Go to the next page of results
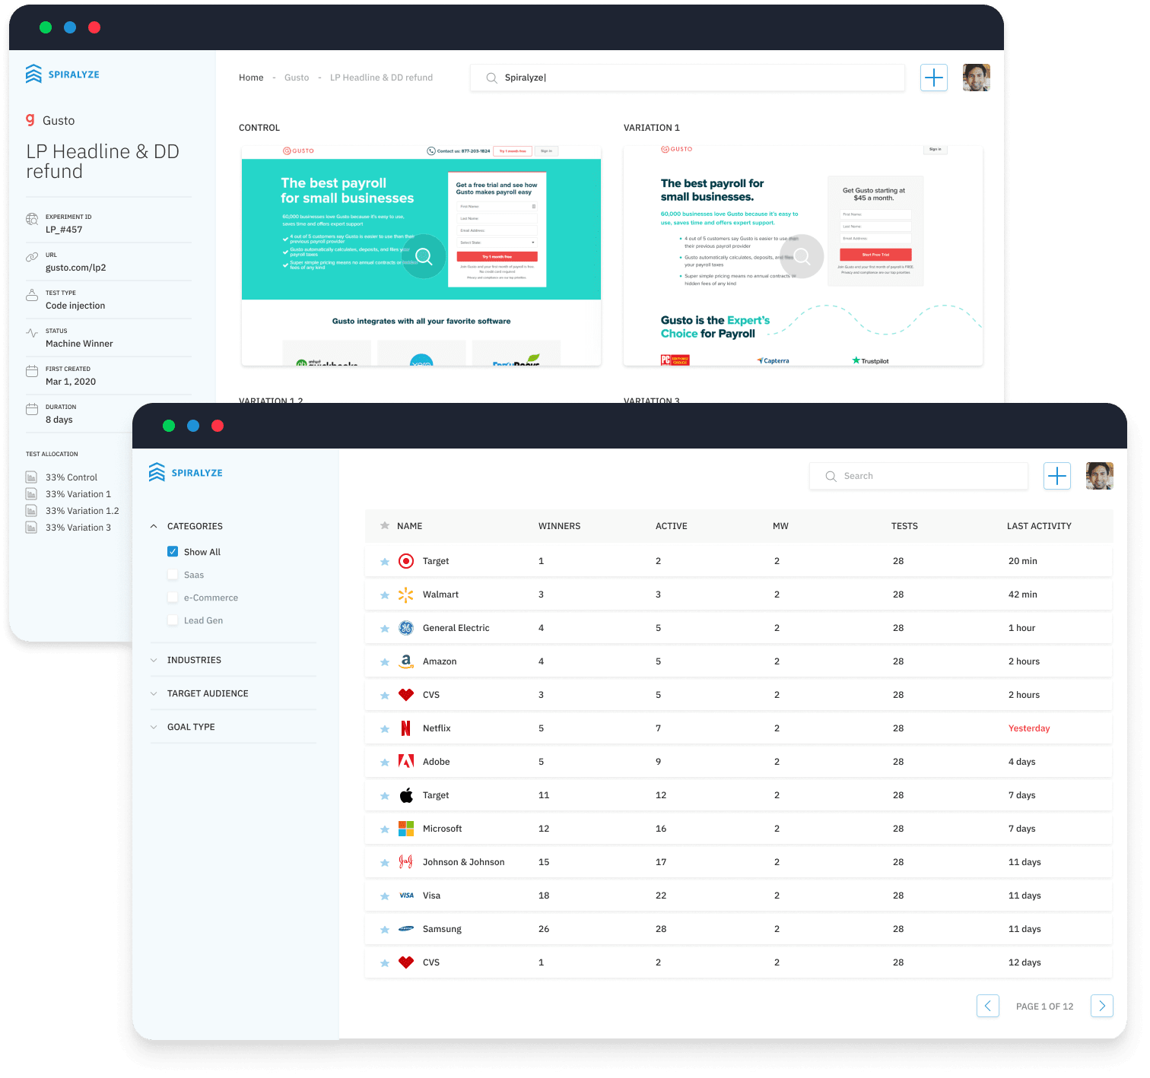This screenshot has height=1078, width=1150. point(1102,1006)
